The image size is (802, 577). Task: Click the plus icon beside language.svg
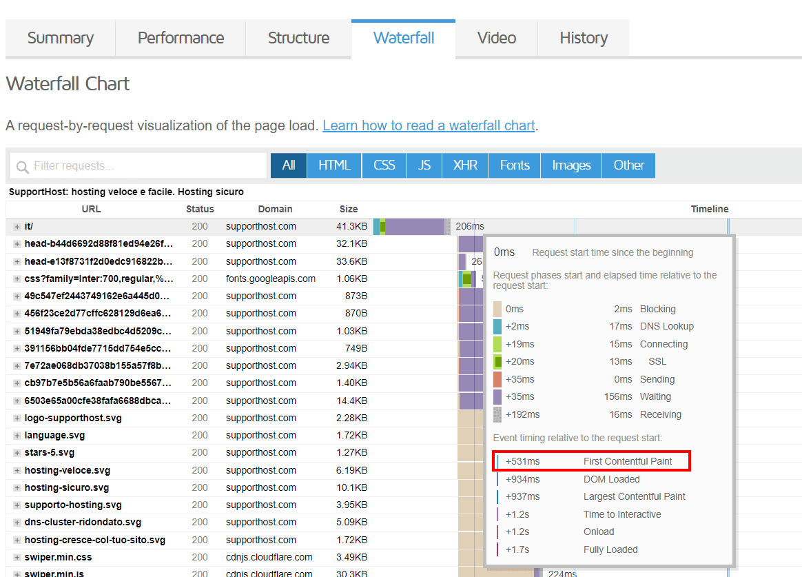pos(17,436)
